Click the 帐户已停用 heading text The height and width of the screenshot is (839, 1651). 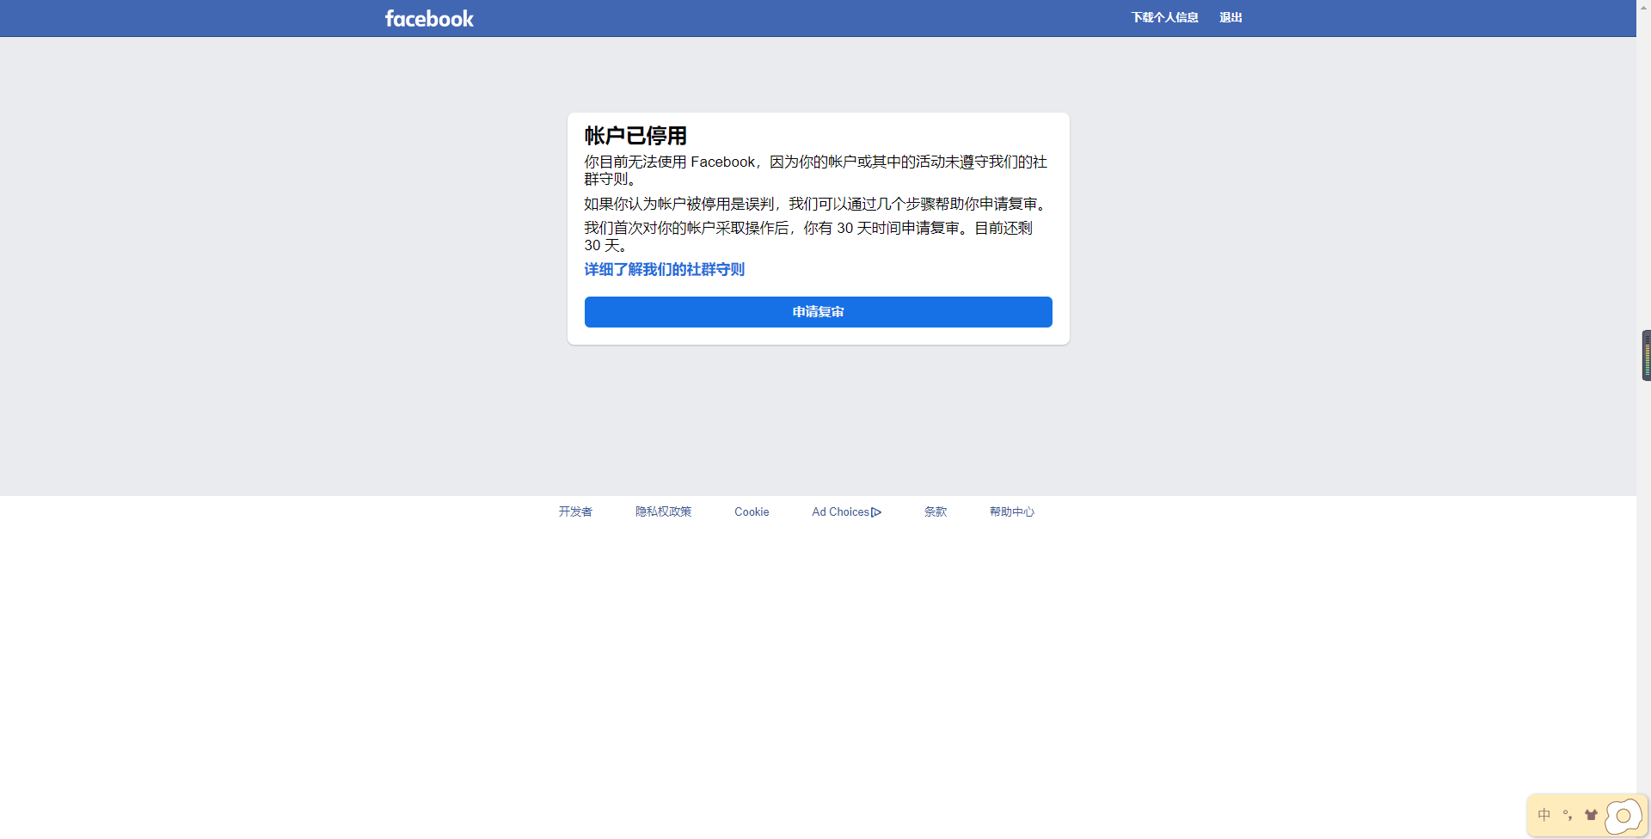coord(635,136)
